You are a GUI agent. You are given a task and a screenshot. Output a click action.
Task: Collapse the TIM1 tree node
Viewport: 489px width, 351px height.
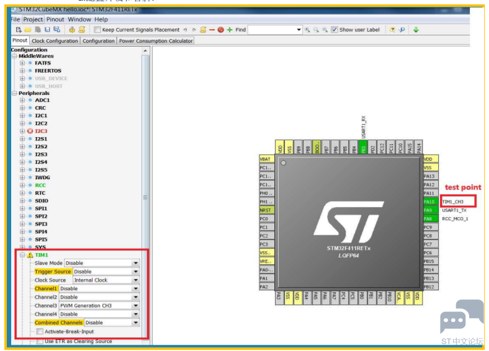pos(22,255)
